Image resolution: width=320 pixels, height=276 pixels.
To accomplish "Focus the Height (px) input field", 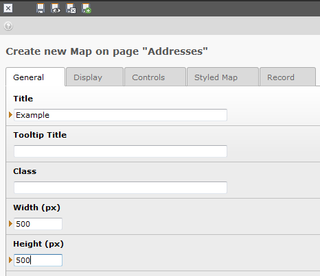I will (x=38, y=260).
